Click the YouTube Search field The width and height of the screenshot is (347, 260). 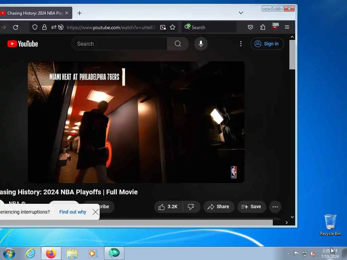(120, 44)
